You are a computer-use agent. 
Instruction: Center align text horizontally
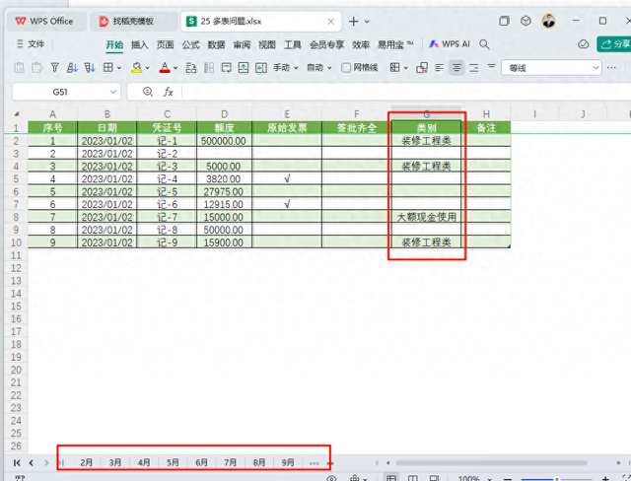pos(456,68)
